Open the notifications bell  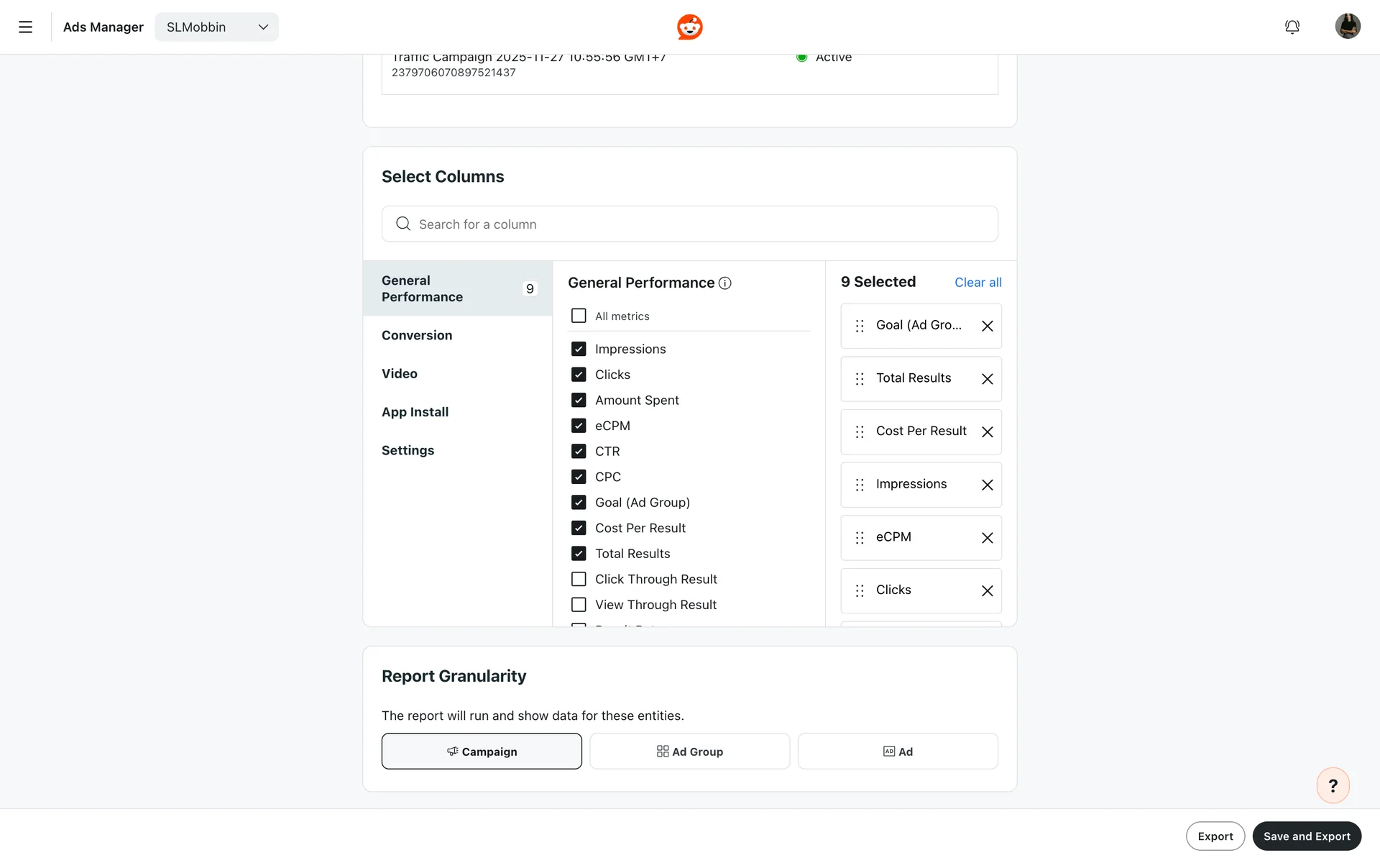(x=1292, y=27)
